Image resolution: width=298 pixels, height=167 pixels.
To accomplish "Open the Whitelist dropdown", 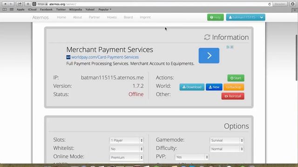I will [x=126, y=149].
